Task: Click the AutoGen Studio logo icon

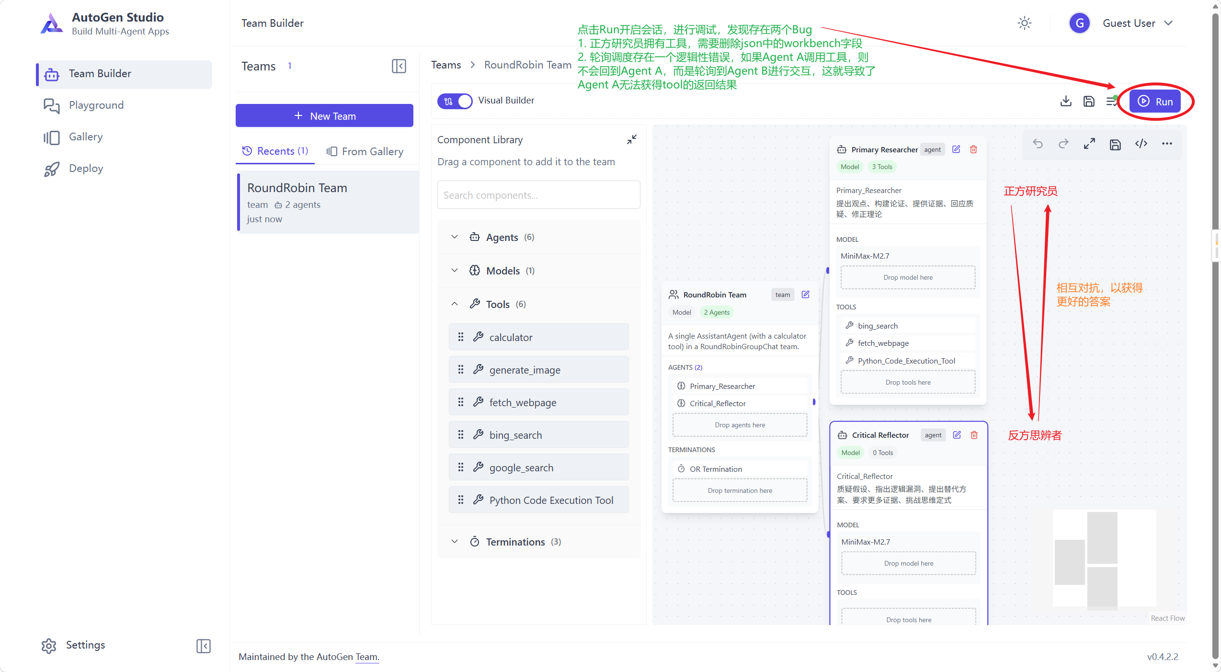Action: [x=52, y=23]
